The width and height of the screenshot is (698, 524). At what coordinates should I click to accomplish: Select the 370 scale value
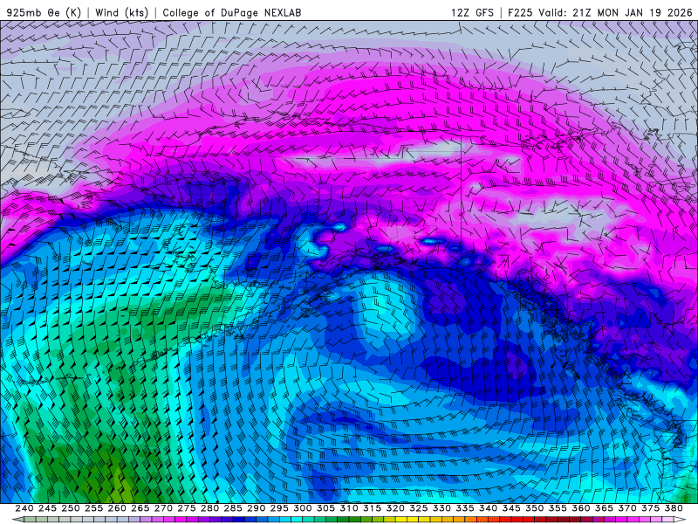click(x=627, y=508)
